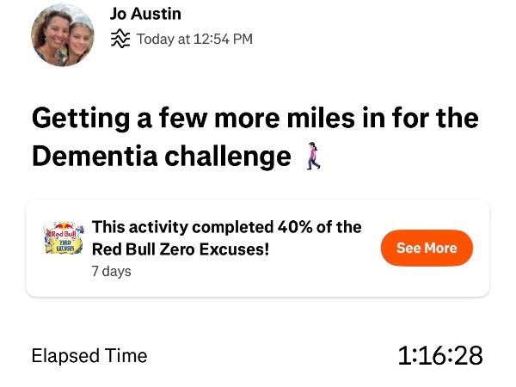Click the walking woman emoji in title
The height and width of the screenshot is (387, 516).
pyautogui.click(x=313, y=156)
